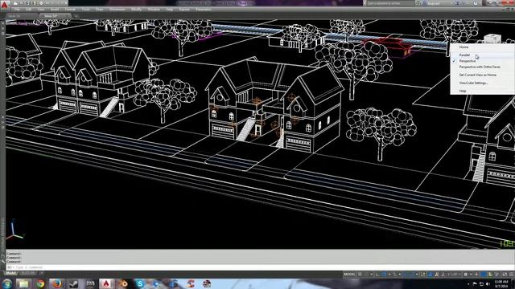
Task: Click the search field in the AutoCAD title bar
Action: (x=390, y=3)
